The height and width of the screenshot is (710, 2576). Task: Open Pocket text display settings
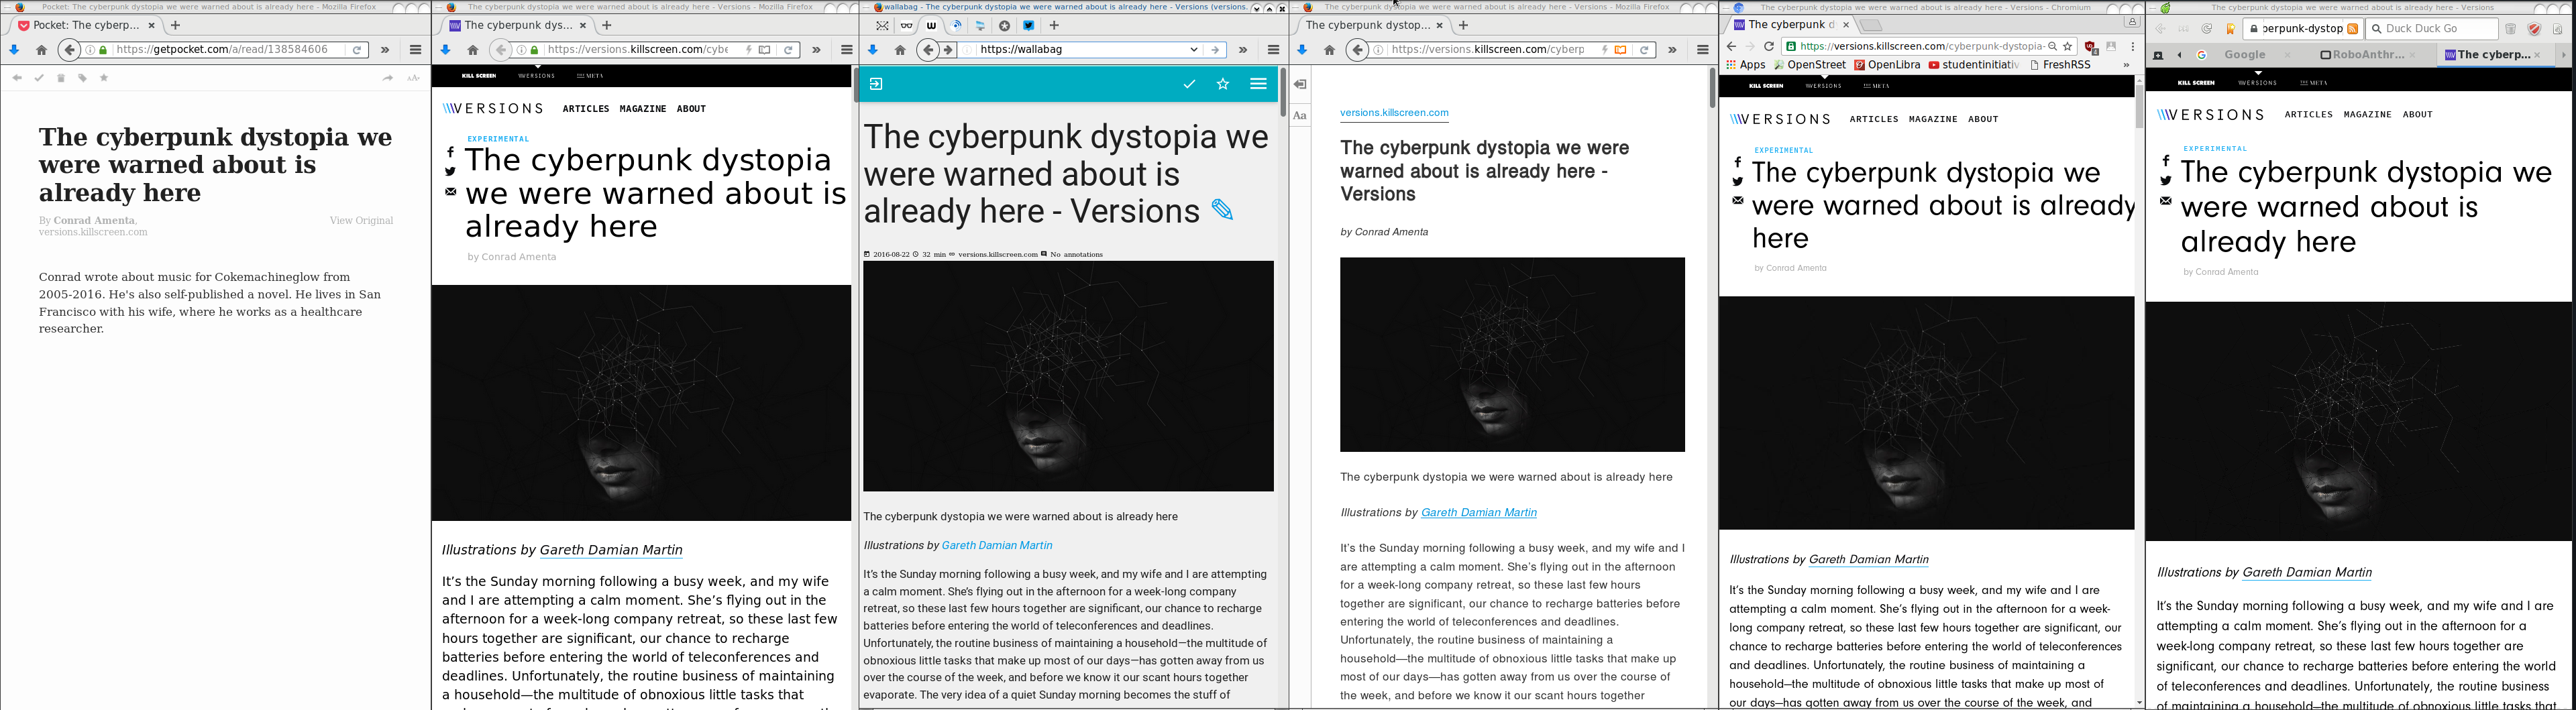click(413, 78)
